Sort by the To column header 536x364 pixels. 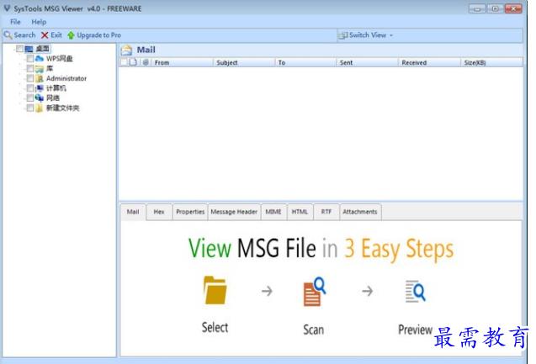pyautogui.click(x=305, y=62)
